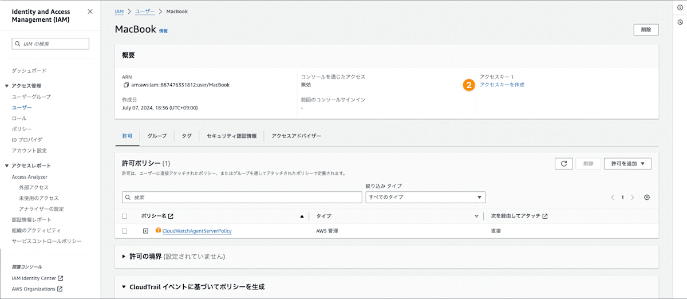Open the AWS Organizations console link
Viewport: 687px width, 299px height.
point(37,289)
